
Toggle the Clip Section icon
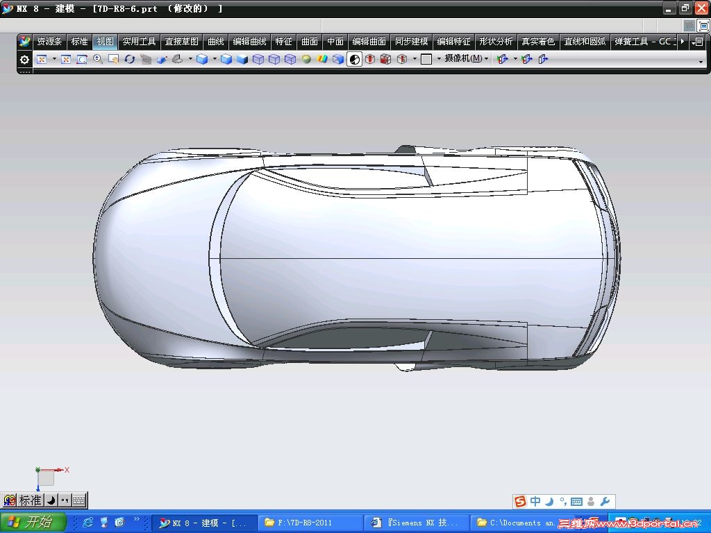point(386,60)
